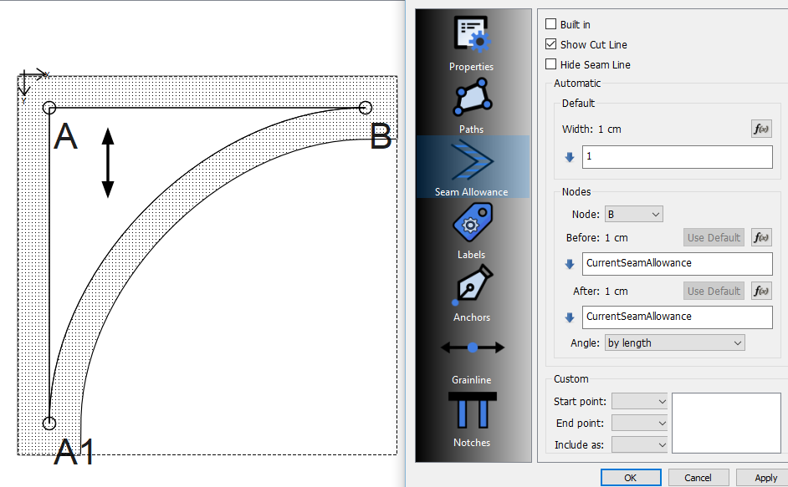Switch to the Anchors pen icon

coord(472,287)
